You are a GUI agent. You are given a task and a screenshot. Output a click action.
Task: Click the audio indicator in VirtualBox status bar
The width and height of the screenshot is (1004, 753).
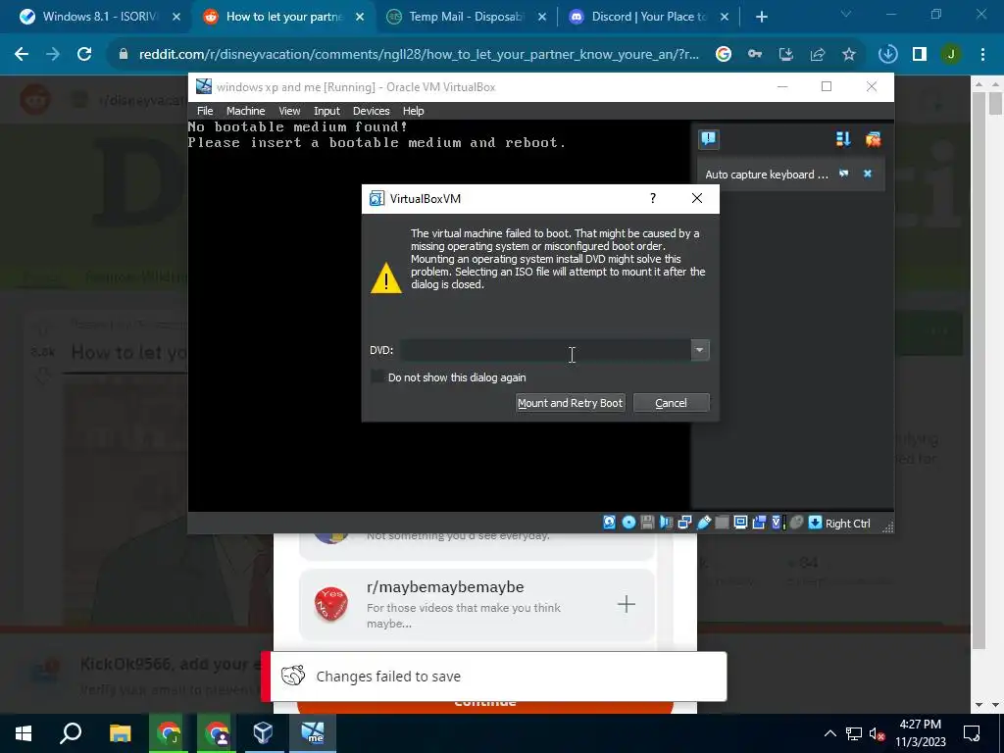pyautogui.click(x=666, y=523)
